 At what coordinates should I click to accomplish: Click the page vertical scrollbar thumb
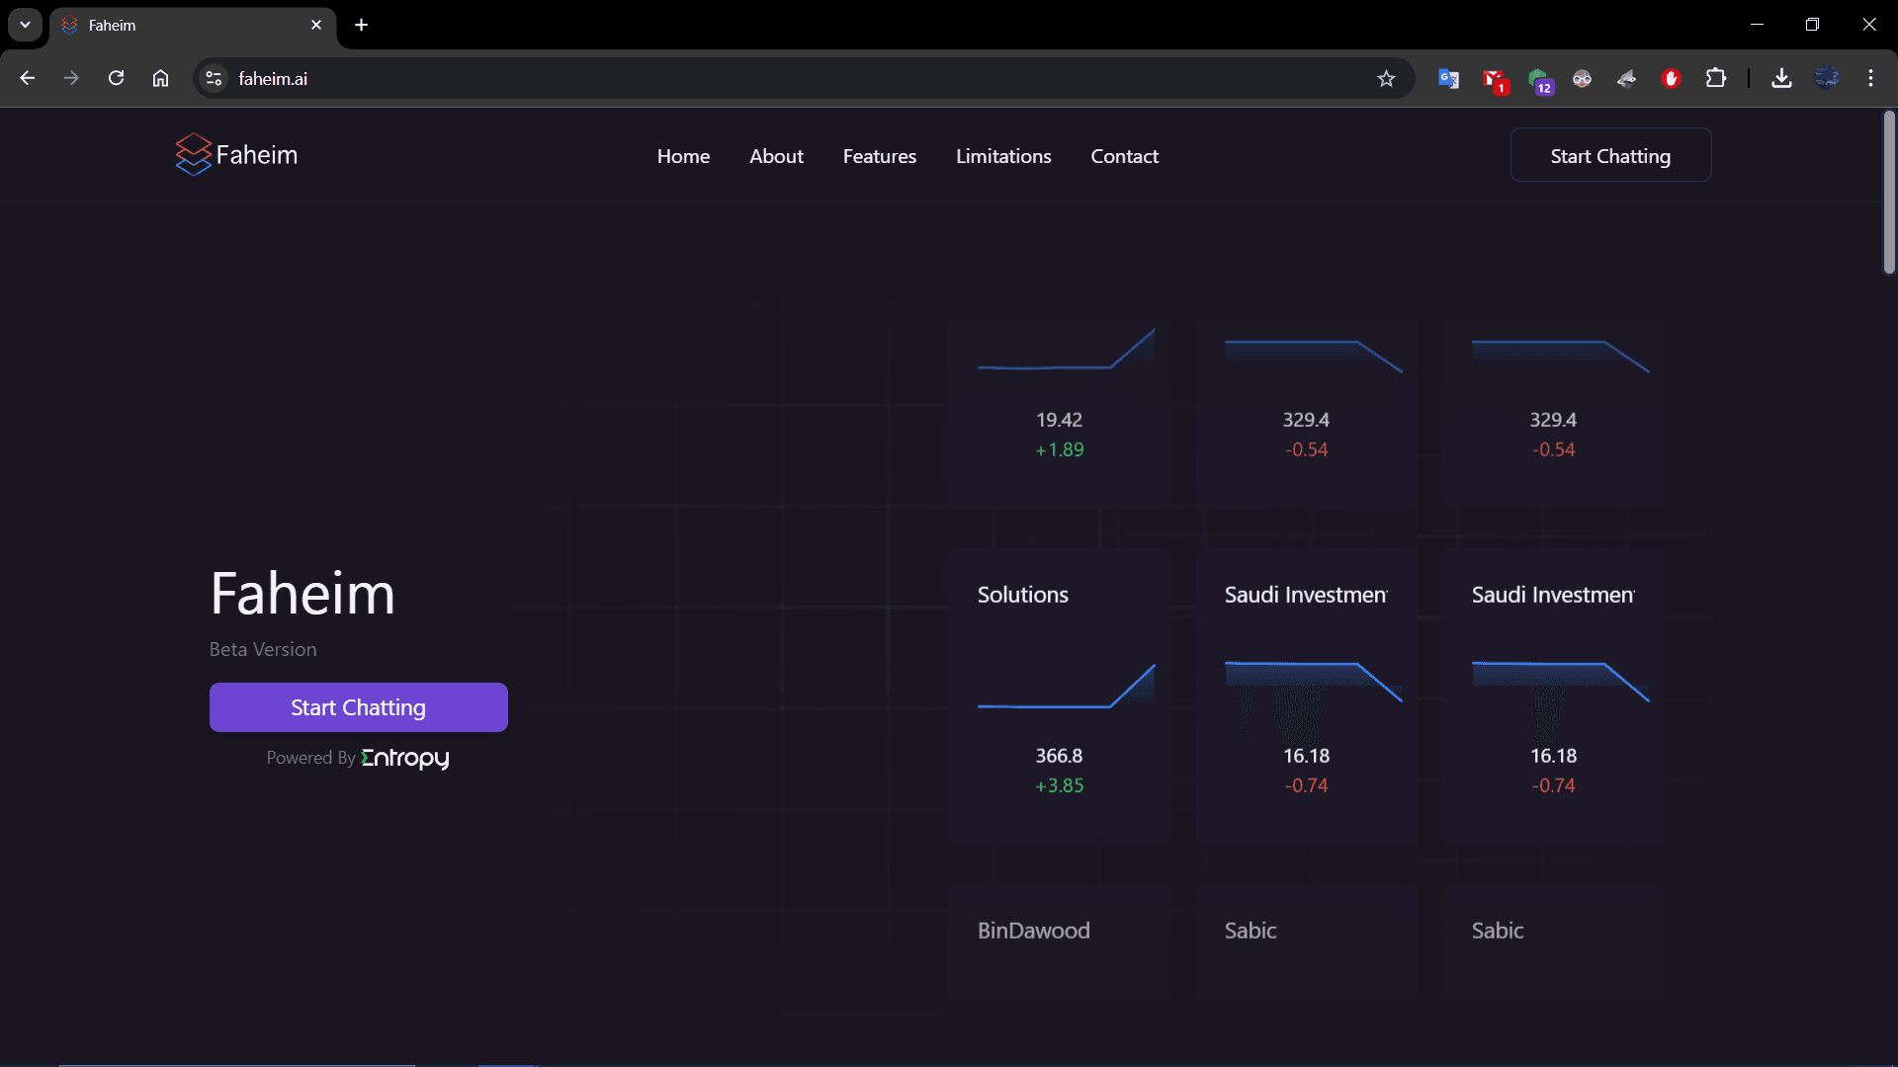(x=1889, y=193)
